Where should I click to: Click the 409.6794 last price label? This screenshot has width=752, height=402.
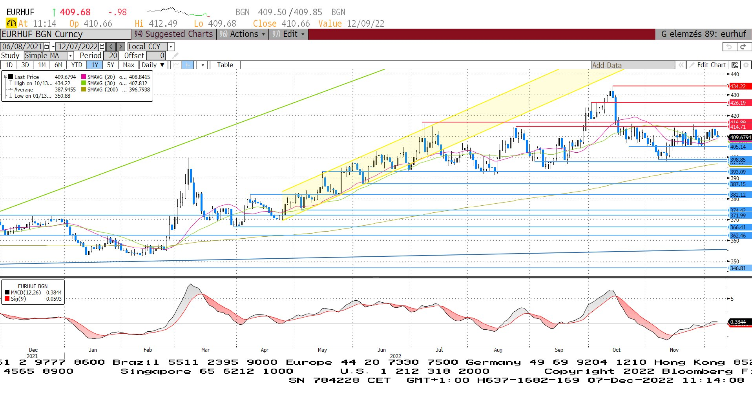tap(740, 137)
